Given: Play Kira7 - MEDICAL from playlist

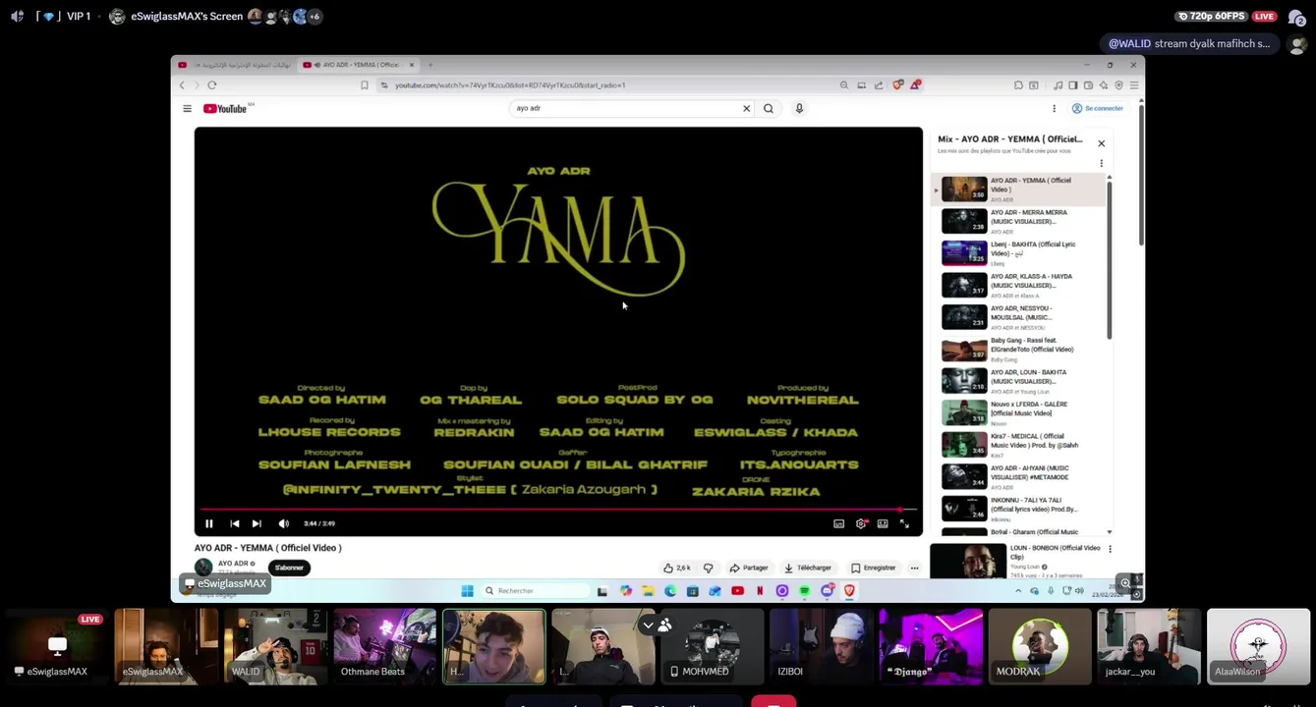Looking at the screenshot, I should [x=1018, y=445].
